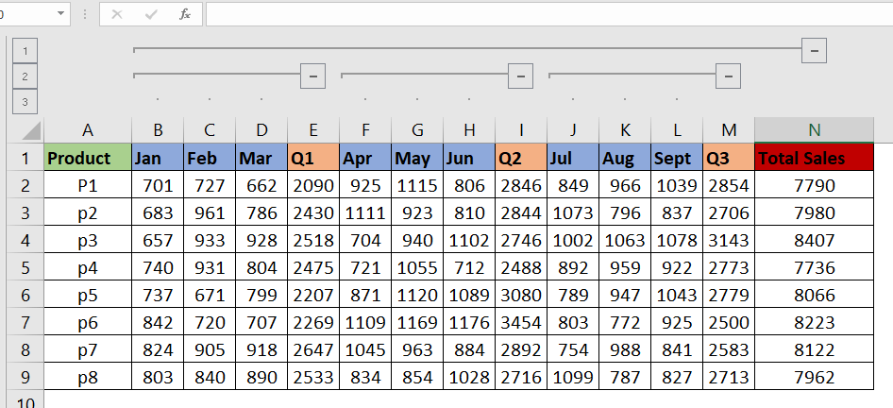Click the Cancel X icon in formula bar
The width and height of the screenshot is (893, 408).
pos(117,14)
